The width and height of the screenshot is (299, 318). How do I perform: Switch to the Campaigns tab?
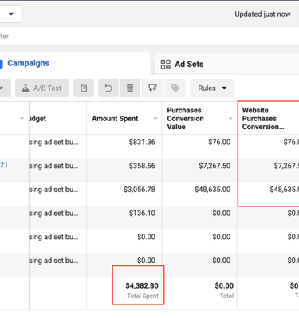coord(28,63)
